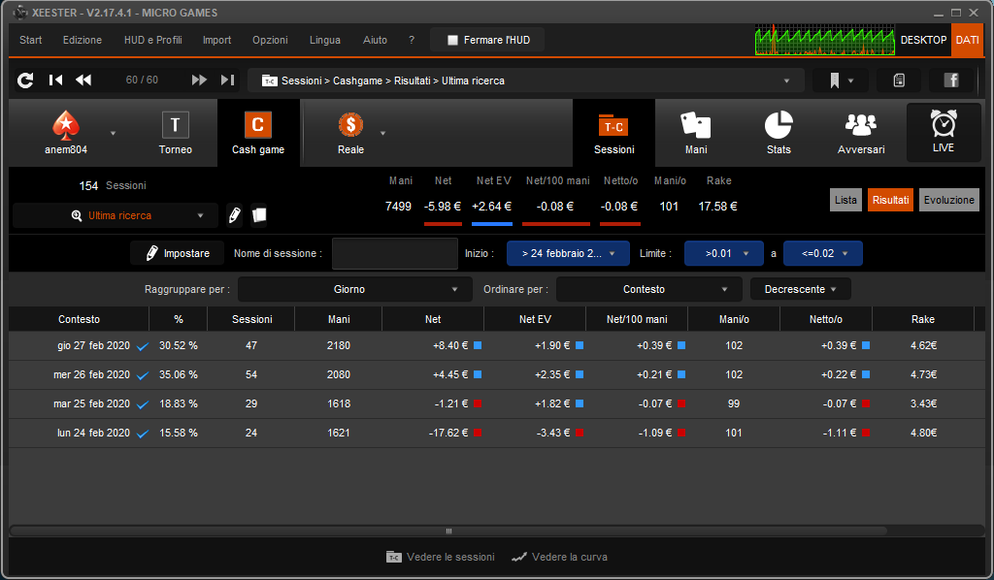Toggle checkmark for mer 26 feb 2020

143,375
